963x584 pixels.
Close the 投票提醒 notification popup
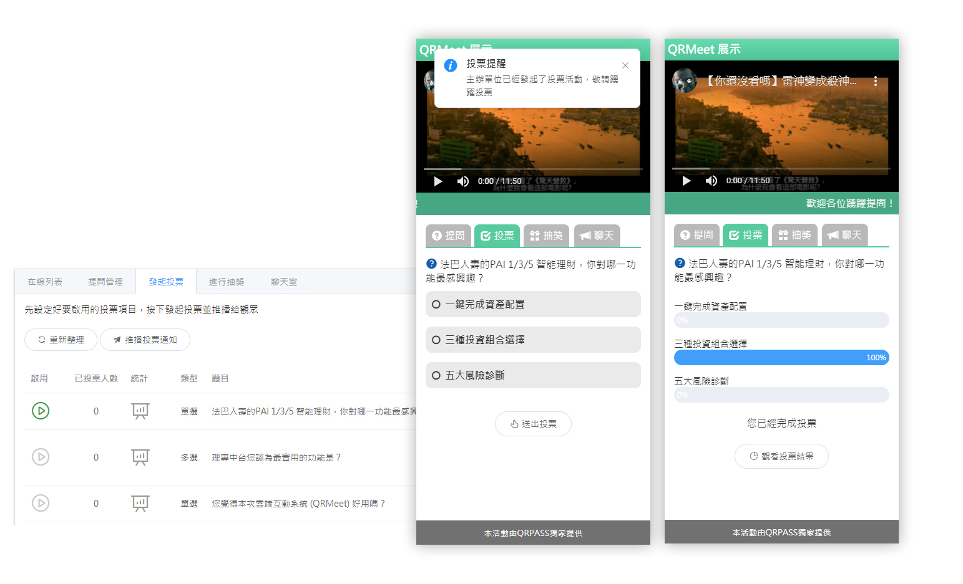[625, 65]
